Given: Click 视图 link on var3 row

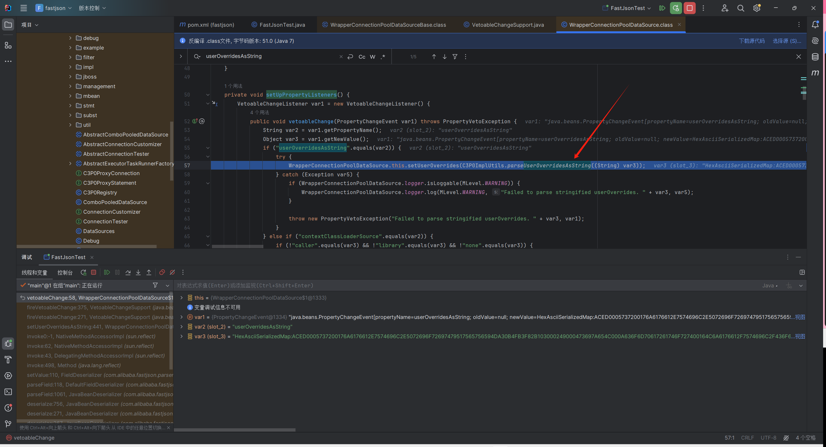Looking at the screenshot, I should (x=800, y=336).
